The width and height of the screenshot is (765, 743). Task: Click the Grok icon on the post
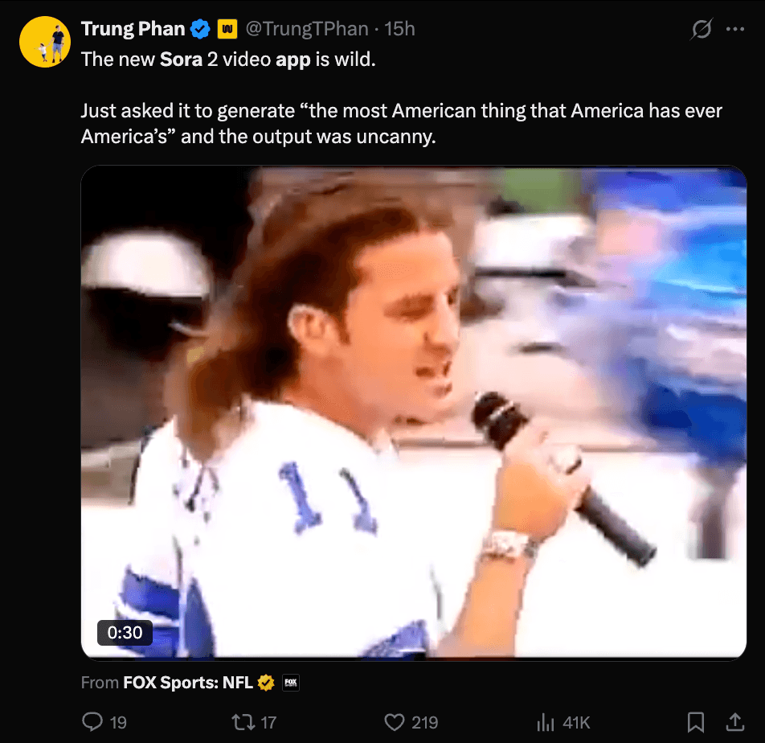tap(701, 30)
